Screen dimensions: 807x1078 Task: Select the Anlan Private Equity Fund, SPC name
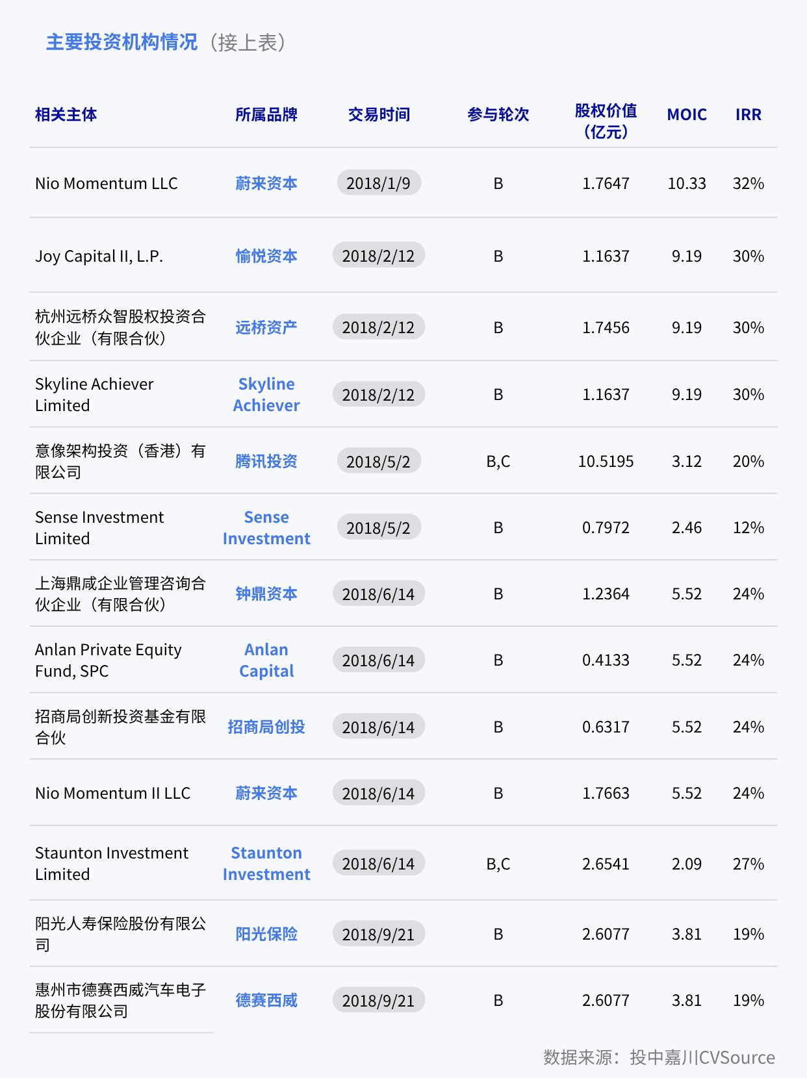(x=109, y=660)
